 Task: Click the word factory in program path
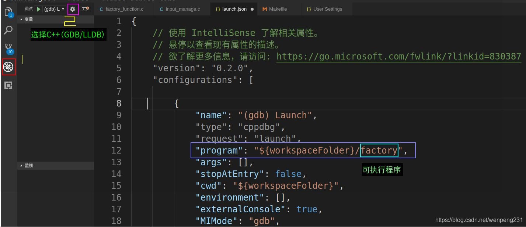(379, 151)
